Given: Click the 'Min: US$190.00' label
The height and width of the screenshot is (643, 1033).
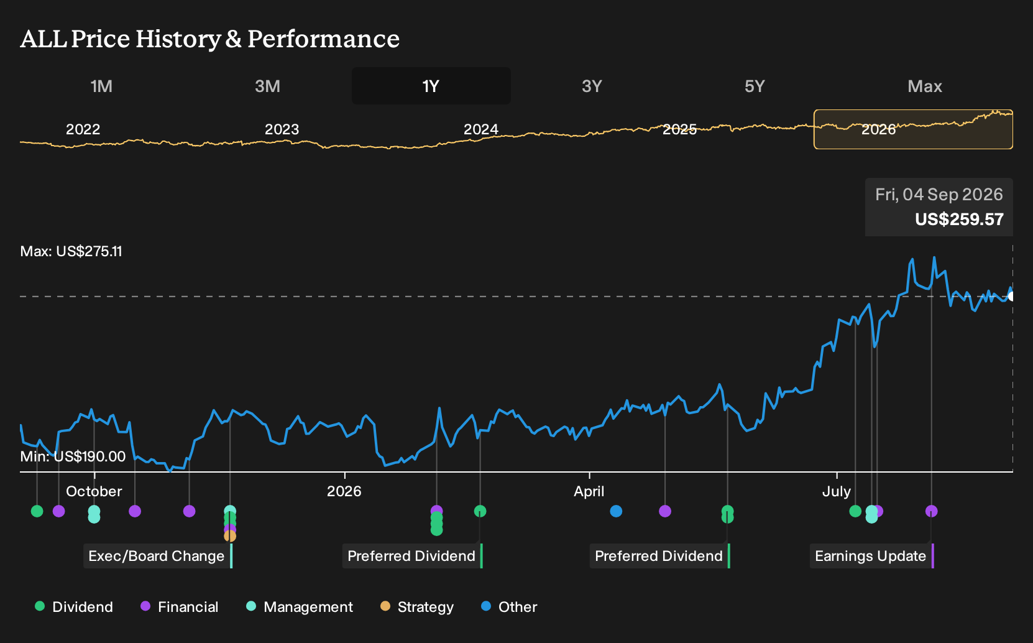Looking at the screenshot, I should tap(73, 456).
